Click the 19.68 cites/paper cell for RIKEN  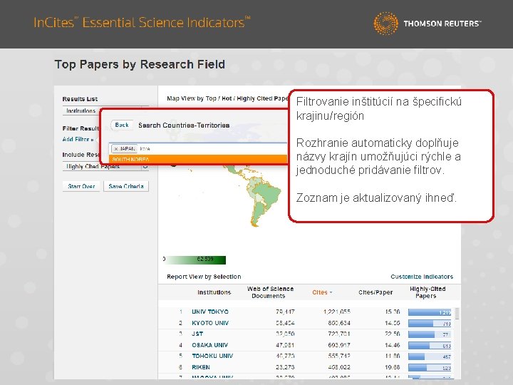[393, 367]
